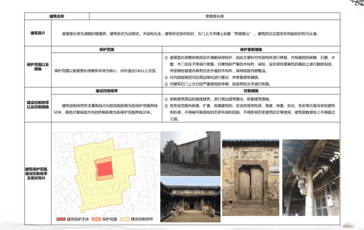
Task: Click the 保护范围 column header
Action: point(107,49)
